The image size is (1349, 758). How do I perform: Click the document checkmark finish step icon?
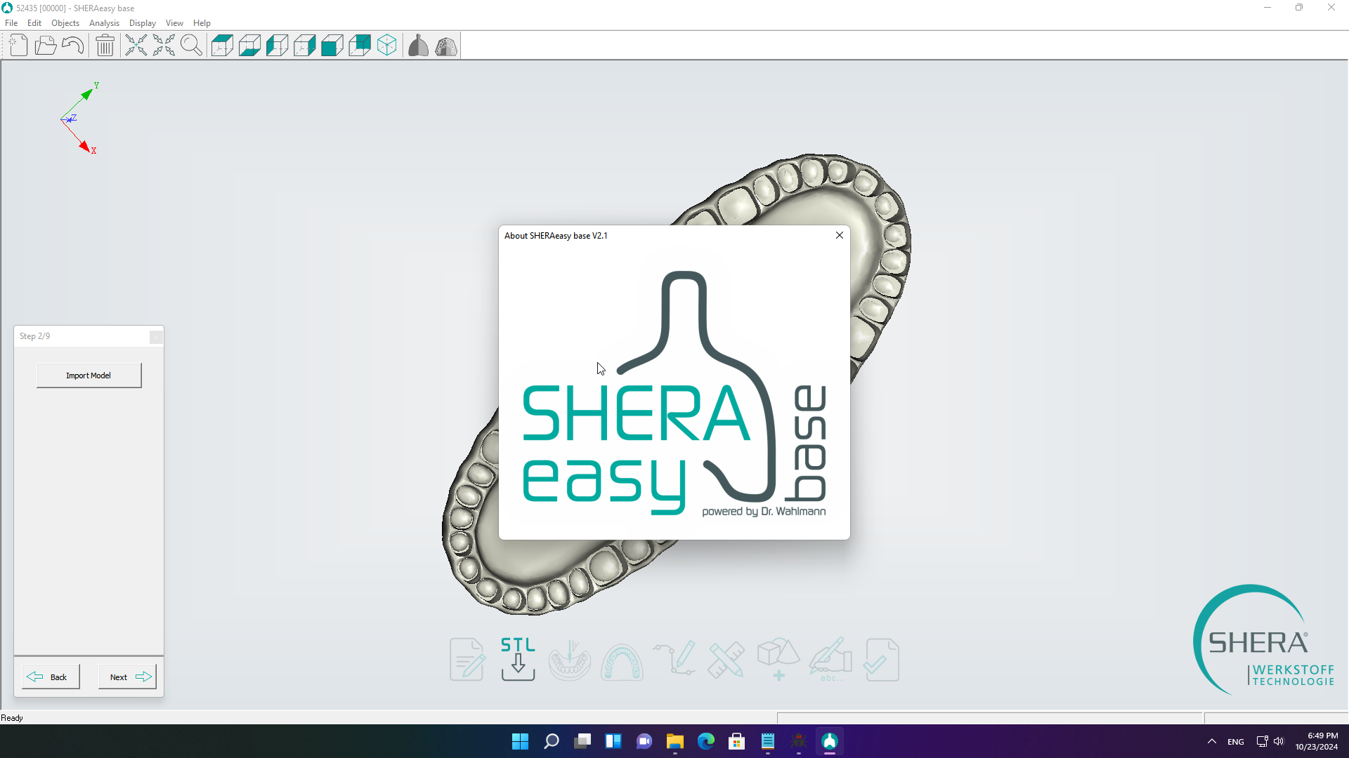coord(882,660)
